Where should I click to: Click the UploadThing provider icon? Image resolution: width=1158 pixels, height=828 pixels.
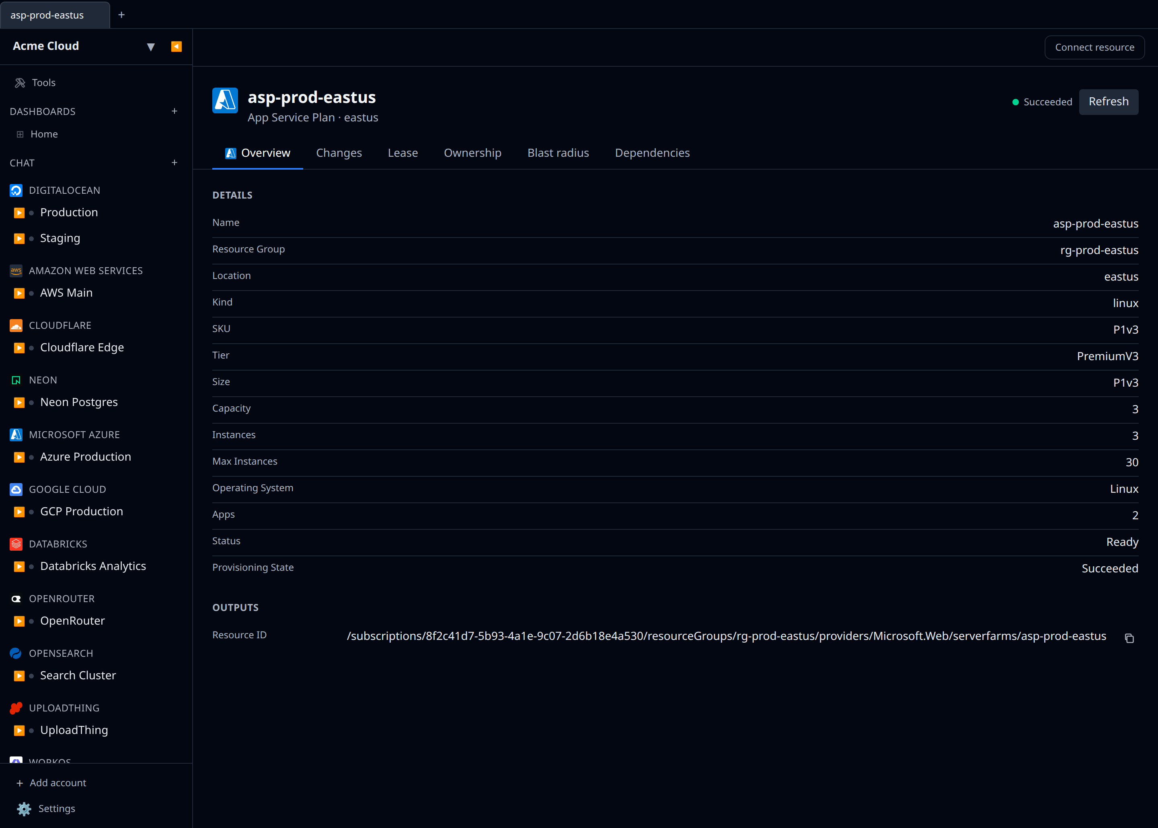click(16, 708)
